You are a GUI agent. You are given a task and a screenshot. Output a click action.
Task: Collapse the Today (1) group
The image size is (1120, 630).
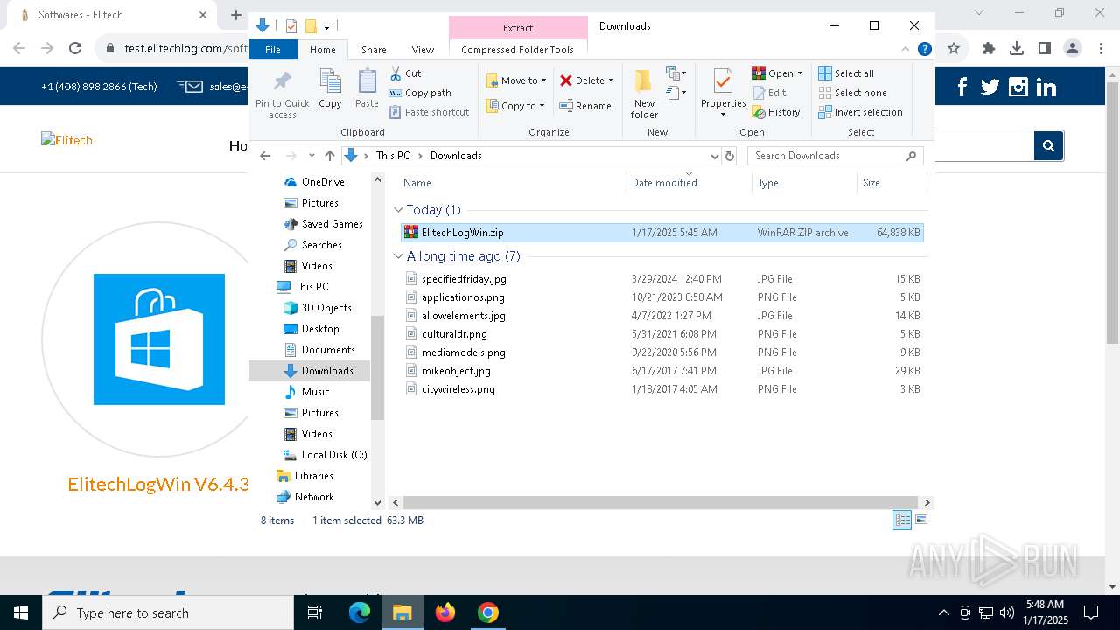[399, 210]
